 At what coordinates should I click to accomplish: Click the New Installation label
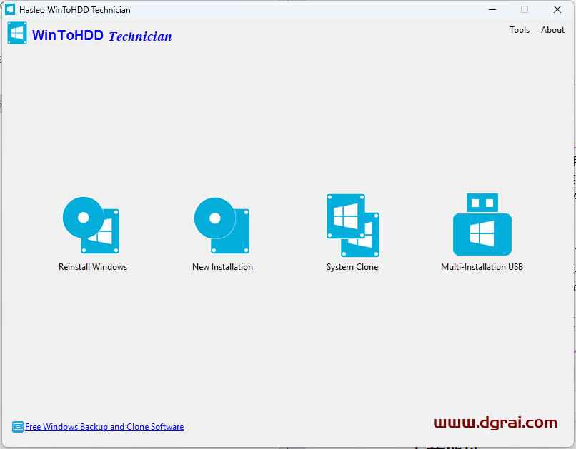pyautogui.click(x=223, y=267)
